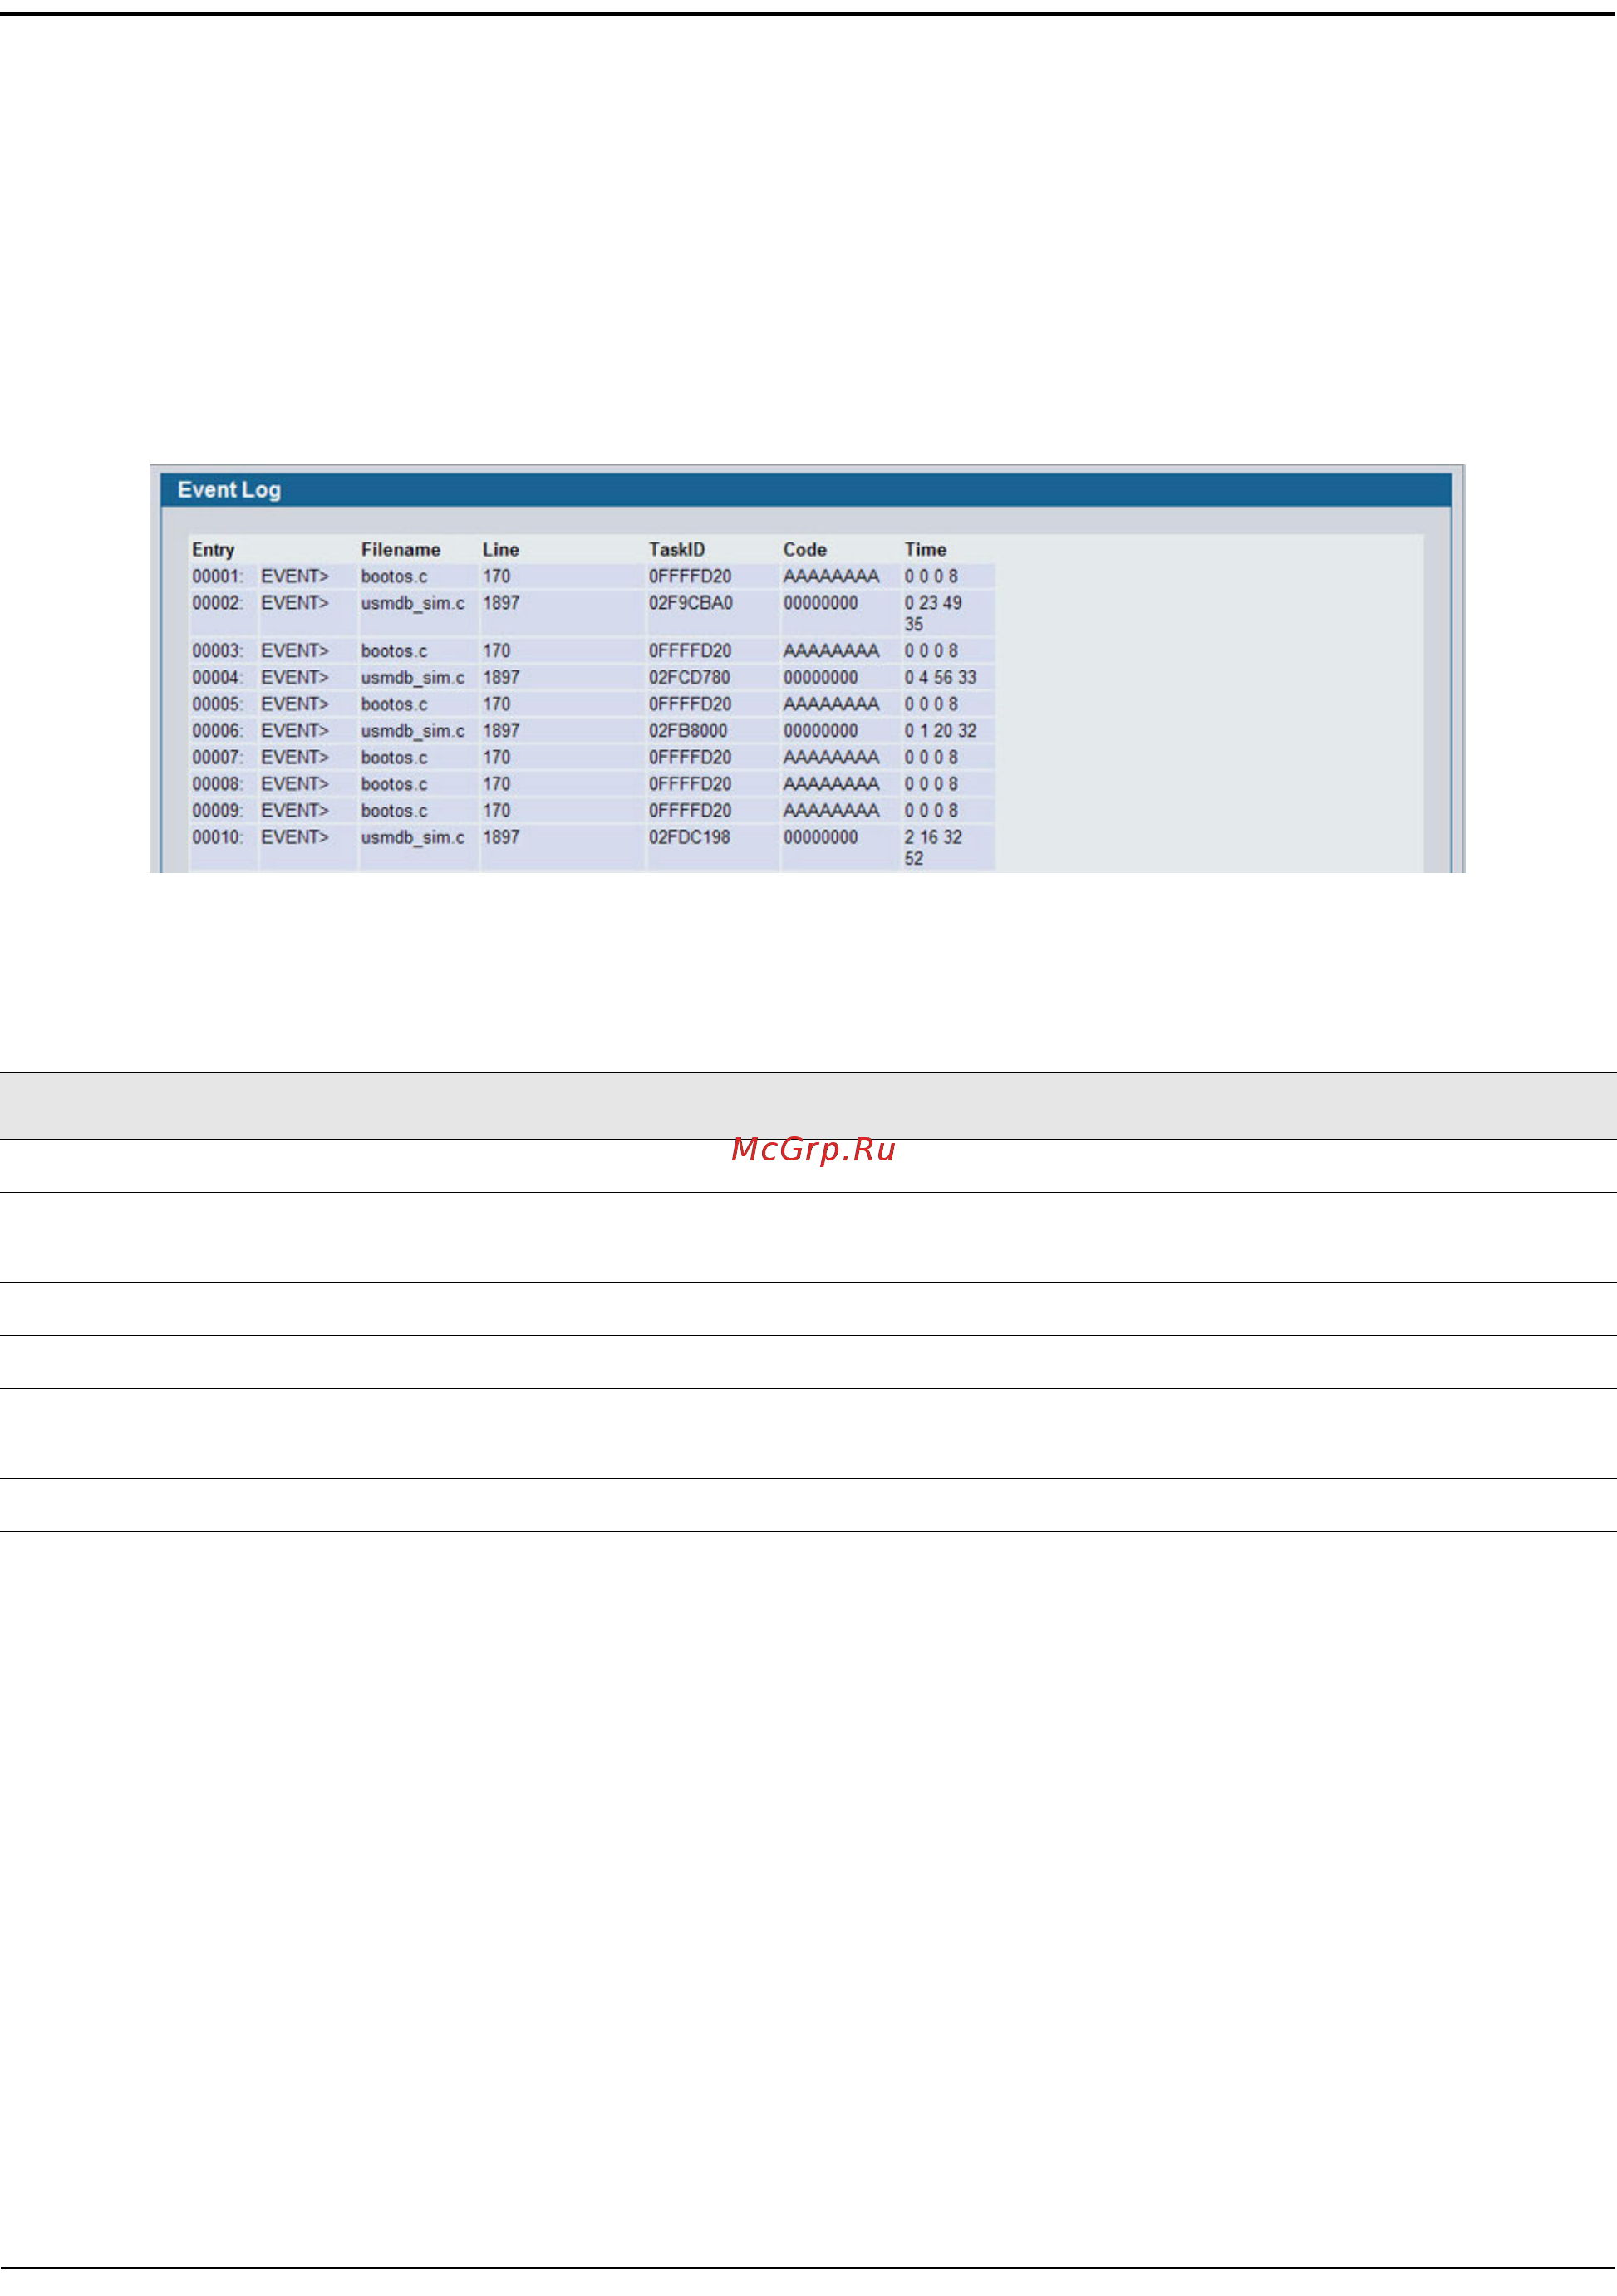
Task: Select entry number 00009:
Action: tap(218, 811)
